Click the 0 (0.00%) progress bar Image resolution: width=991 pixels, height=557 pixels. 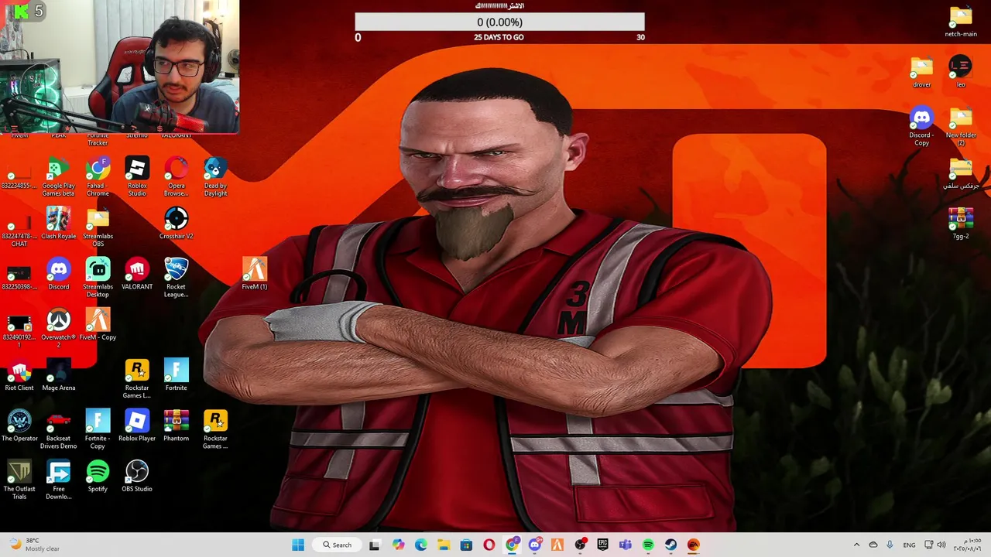tap(499, 22)
